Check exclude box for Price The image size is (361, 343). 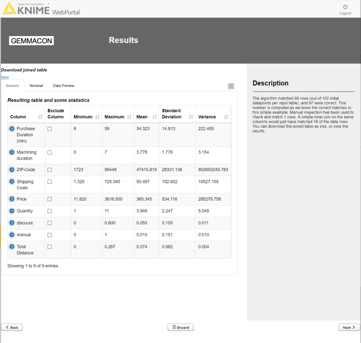click(x=50, y=199)
